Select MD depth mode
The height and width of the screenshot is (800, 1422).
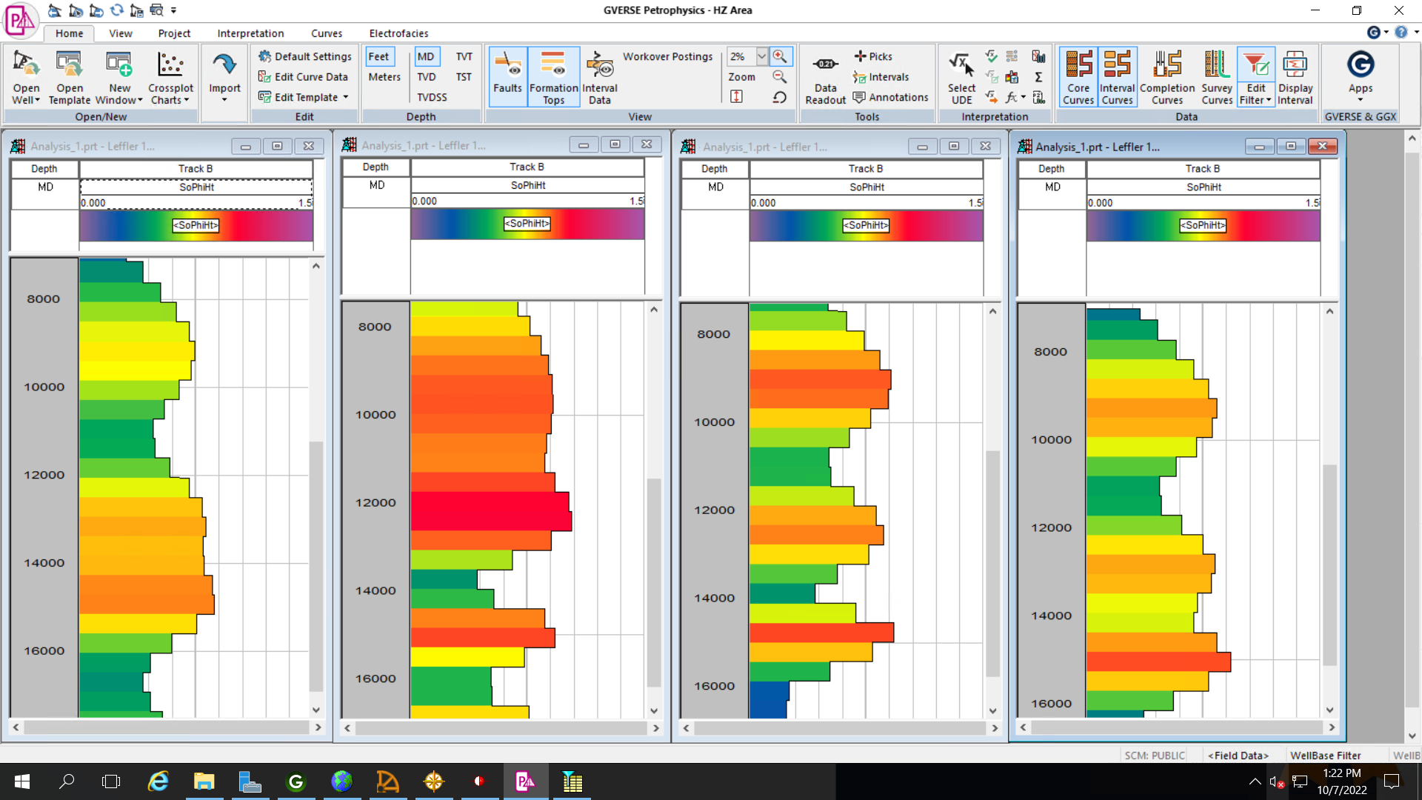[x=426, y=56]
